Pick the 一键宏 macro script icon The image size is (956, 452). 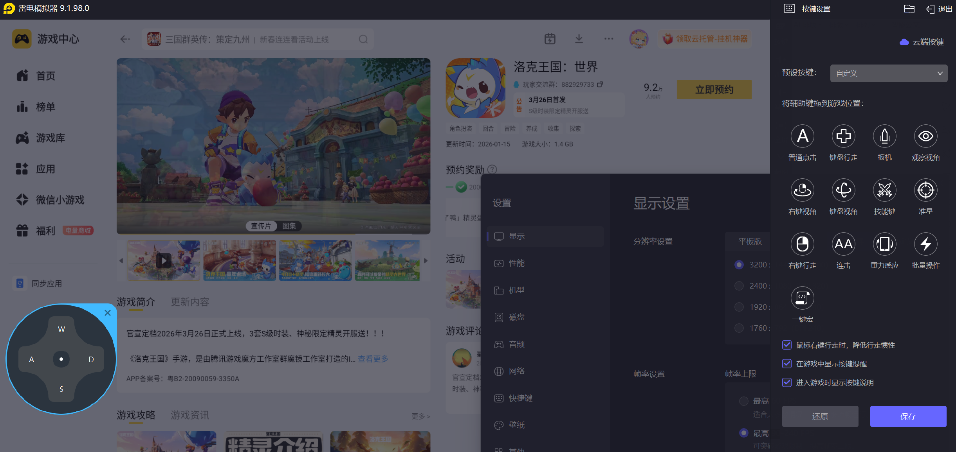coord(802,298)
